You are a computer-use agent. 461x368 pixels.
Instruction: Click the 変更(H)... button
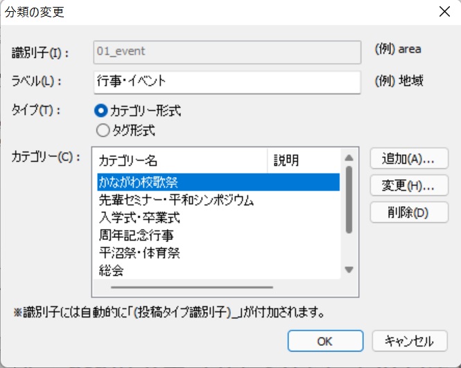pos(409,185)
